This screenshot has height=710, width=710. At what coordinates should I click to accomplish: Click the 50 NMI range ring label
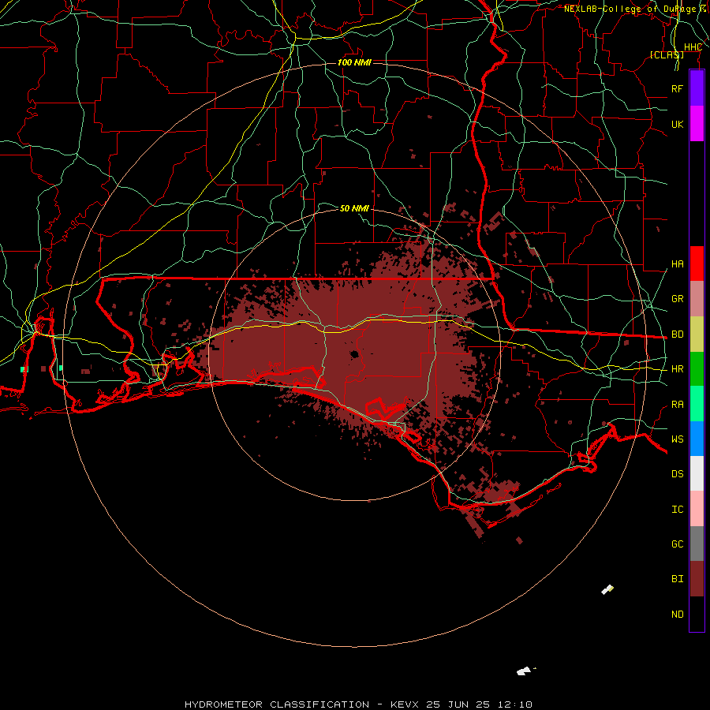pos(354,208)
